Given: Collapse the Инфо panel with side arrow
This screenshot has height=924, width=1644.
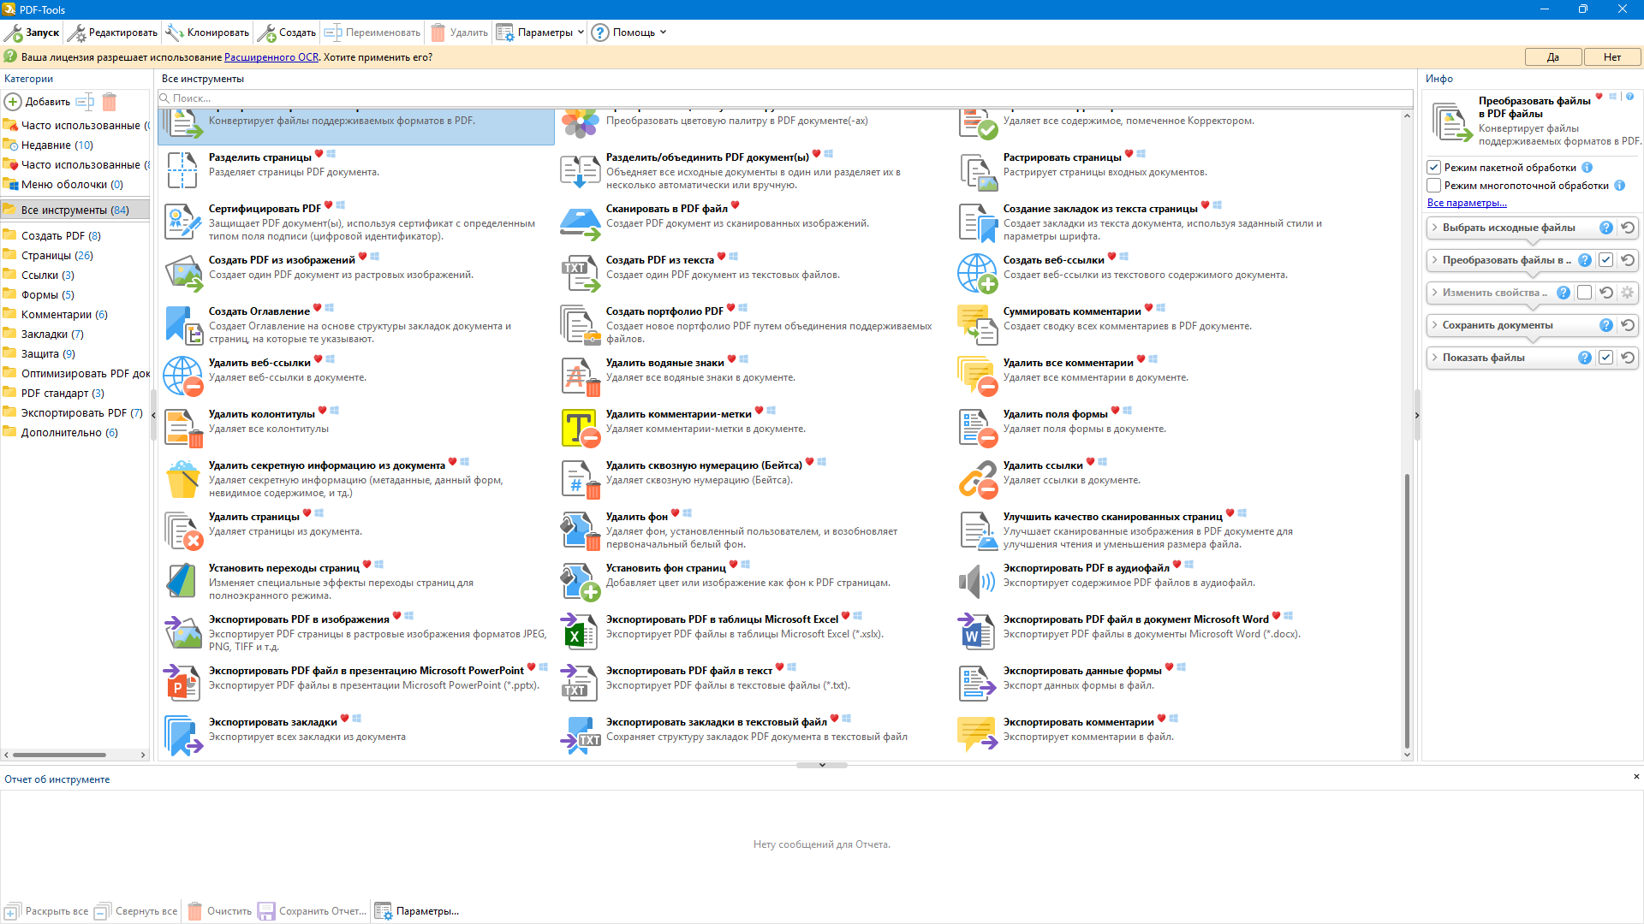Looking at the screenshot, I should pos(1417,415).
